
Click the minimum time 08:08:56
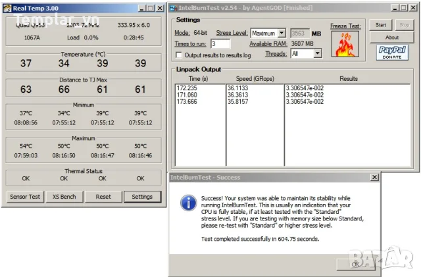26,123
